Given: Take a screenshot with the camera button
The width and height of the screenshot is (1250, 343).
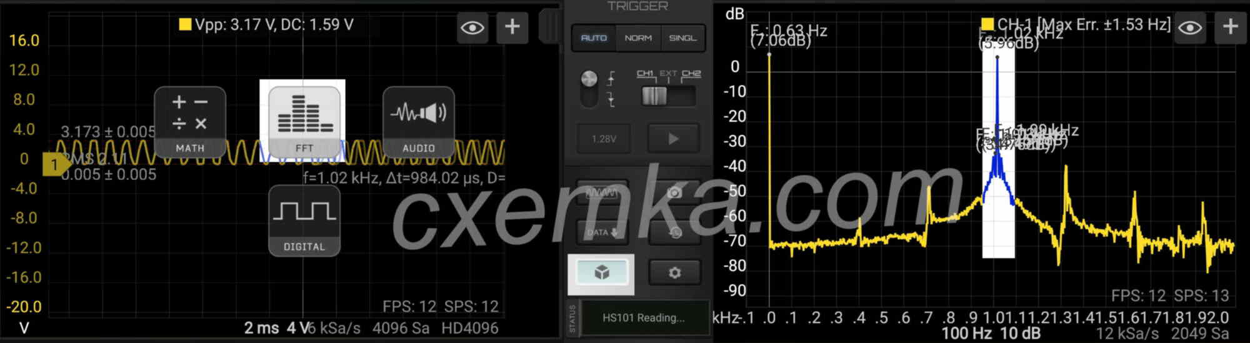Looking at the screenshot, I should tap(674, 192).
